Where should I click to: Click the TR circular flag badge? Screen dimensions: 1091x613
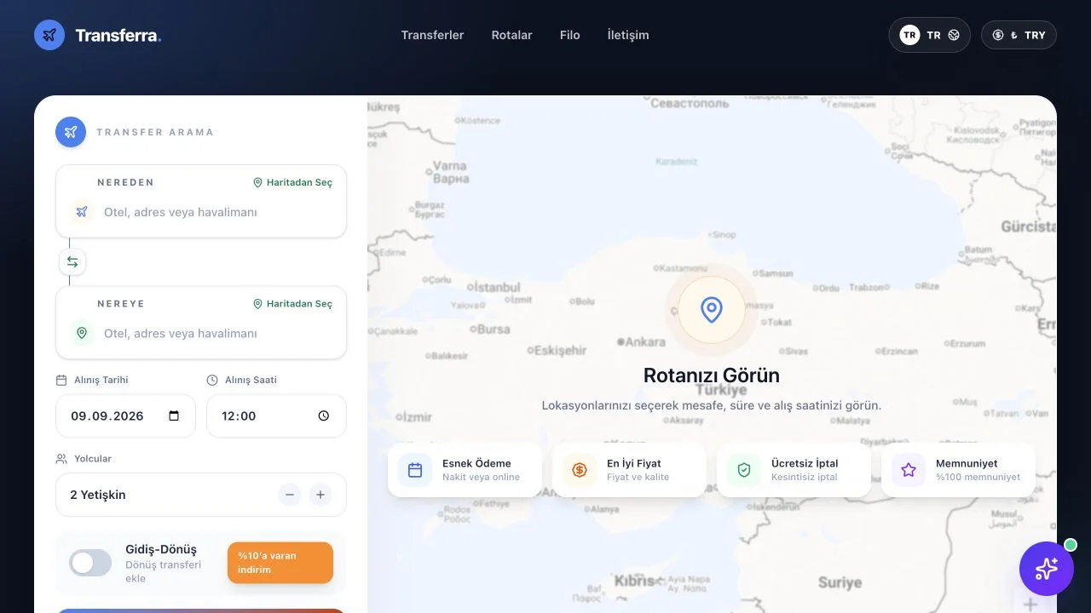909,35
